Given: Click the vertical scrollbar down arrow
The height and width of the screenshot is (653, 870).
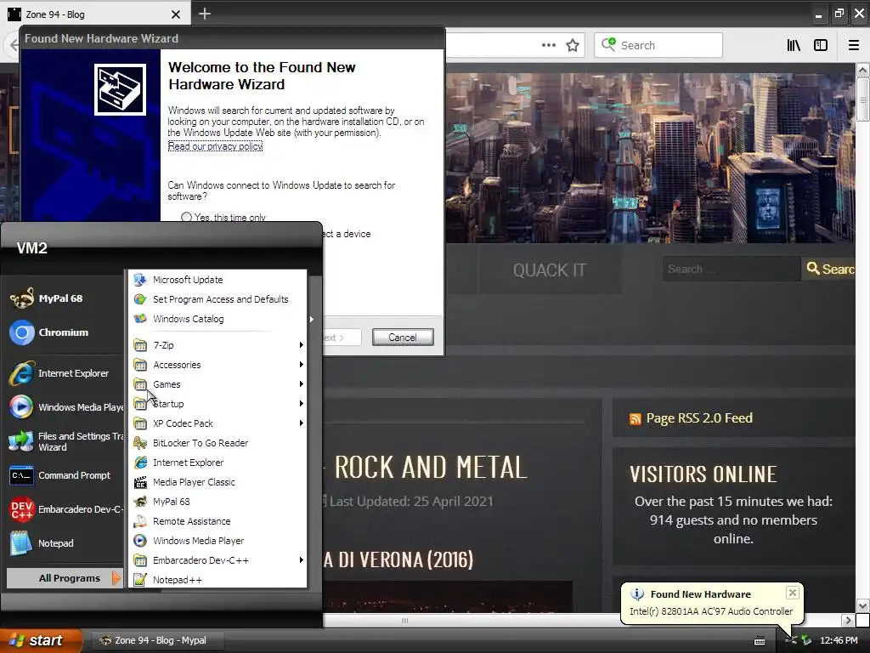Looking at the screenshot, I should click(x=862, y=605).
